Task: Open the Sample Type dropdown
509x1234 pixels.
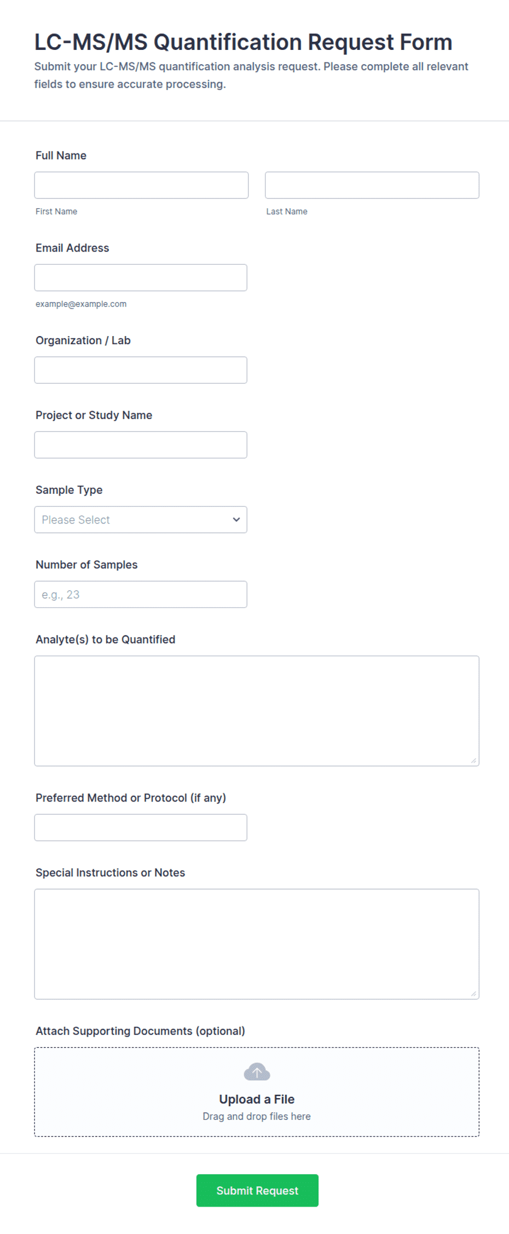Action: pyautogui.click(x=141, y=520)
